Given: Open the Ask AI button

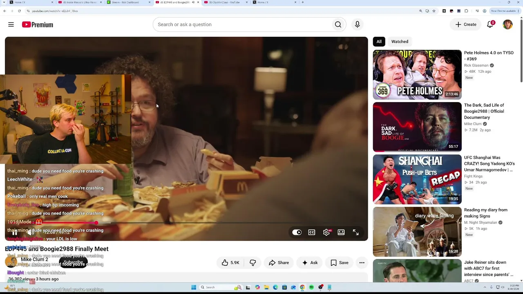Looking at the screenshot, I should coord(310,263).
